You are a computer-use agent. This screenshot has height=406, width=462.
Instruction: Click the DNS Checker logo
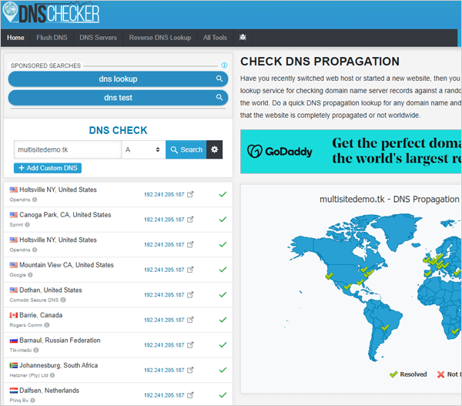pos(52,12)
